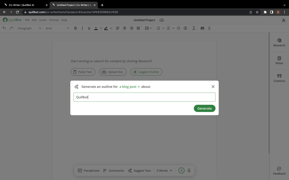Screen dimensions: 289x180
Task: Go back to previous page
Action: pyautogui.click(x=4, y=12)
